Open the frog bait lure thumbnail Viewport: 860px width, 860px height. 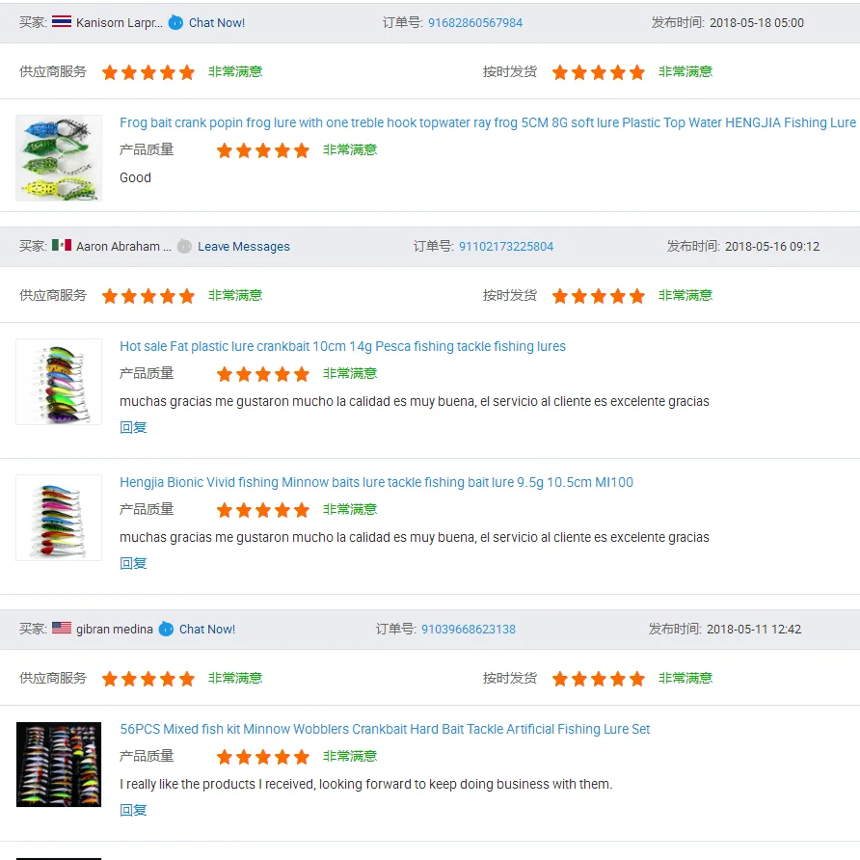coord(59,158)
